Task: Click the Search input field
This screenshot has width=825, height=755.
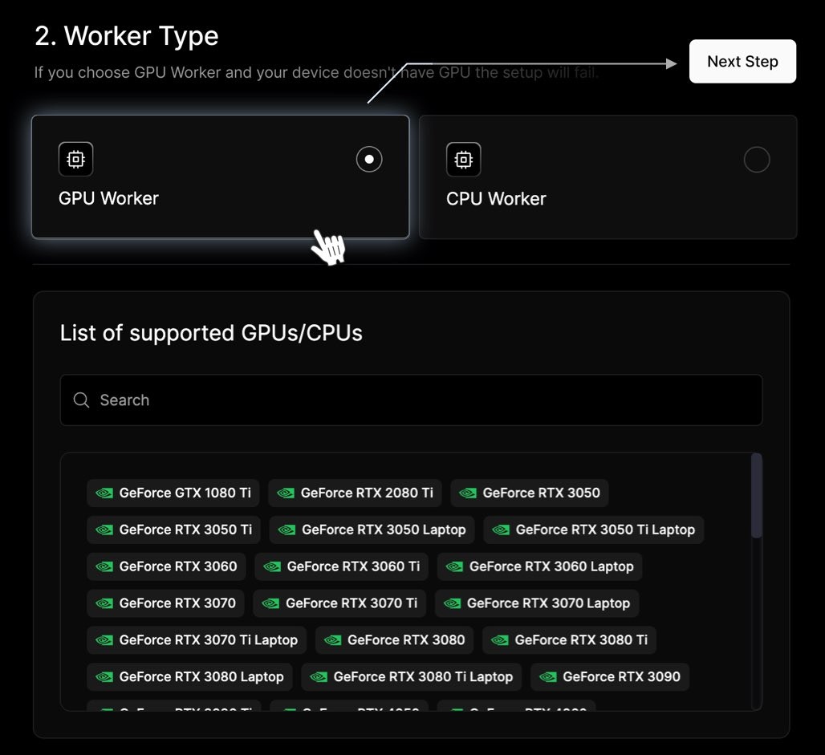Action: (x=412, y=400)
